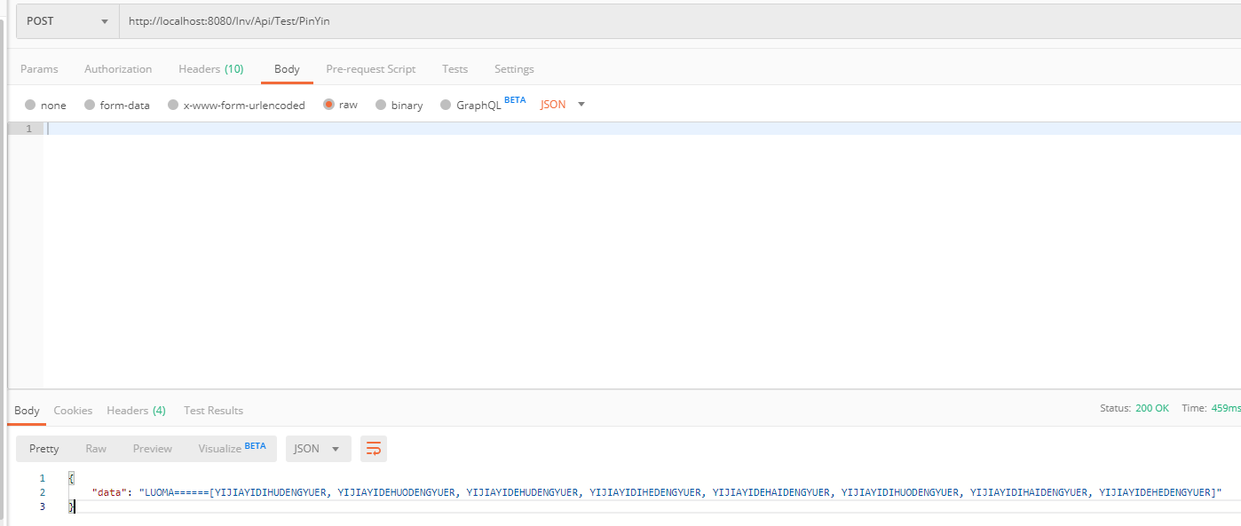Open the response Body tab
The width and height of the screenshot is (1241, 526).
[x=27, y=410]
